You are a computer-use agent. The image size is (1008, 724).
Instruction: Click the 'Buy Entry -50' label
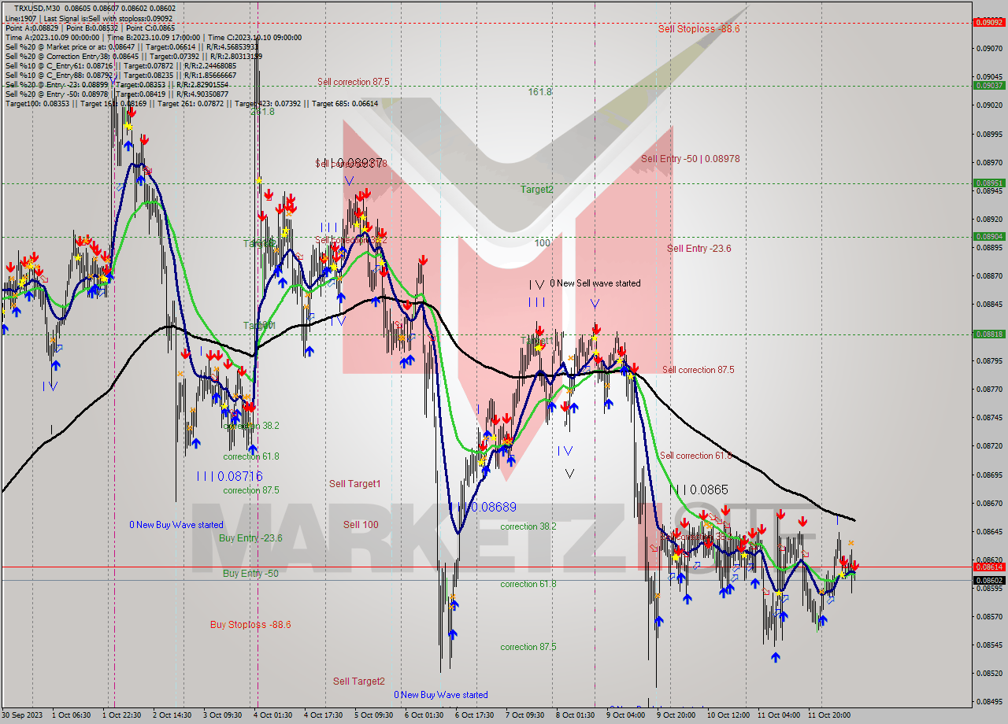click(x=250, y=574)
